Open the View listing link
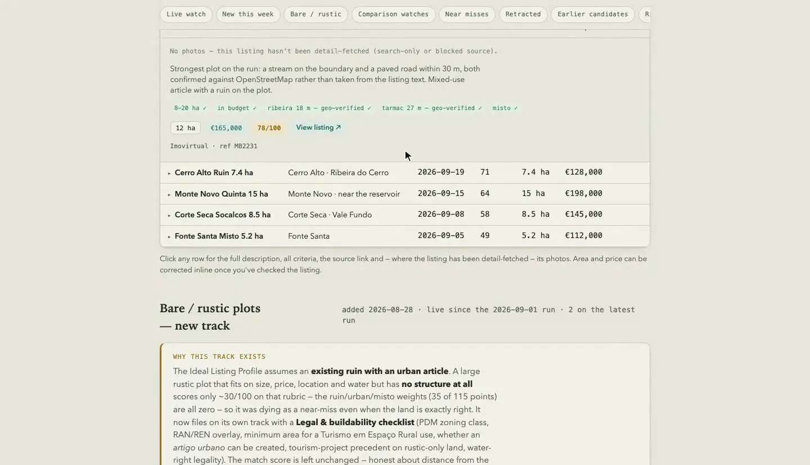The width and height of the screenshot is (810, 465). tap(318, 127)
